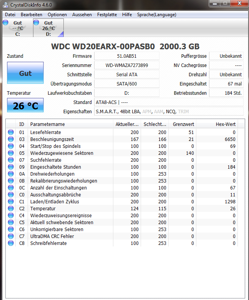Open the Sprache(Language) menu

[x=156, y=15]
